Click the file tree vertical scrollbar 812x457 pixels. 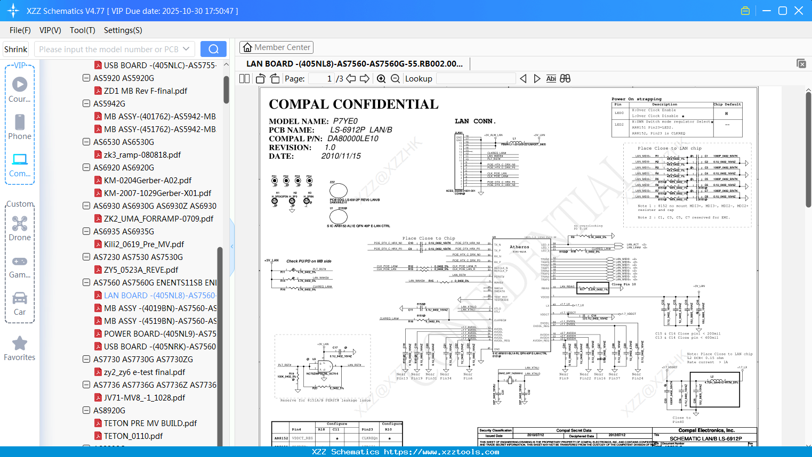226,89
